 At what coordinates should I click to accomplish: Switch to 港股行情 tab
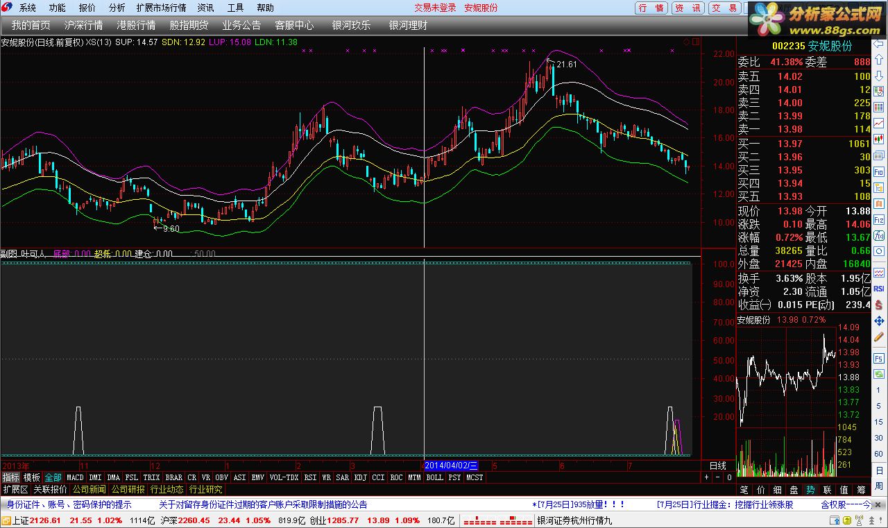point(136,25)
